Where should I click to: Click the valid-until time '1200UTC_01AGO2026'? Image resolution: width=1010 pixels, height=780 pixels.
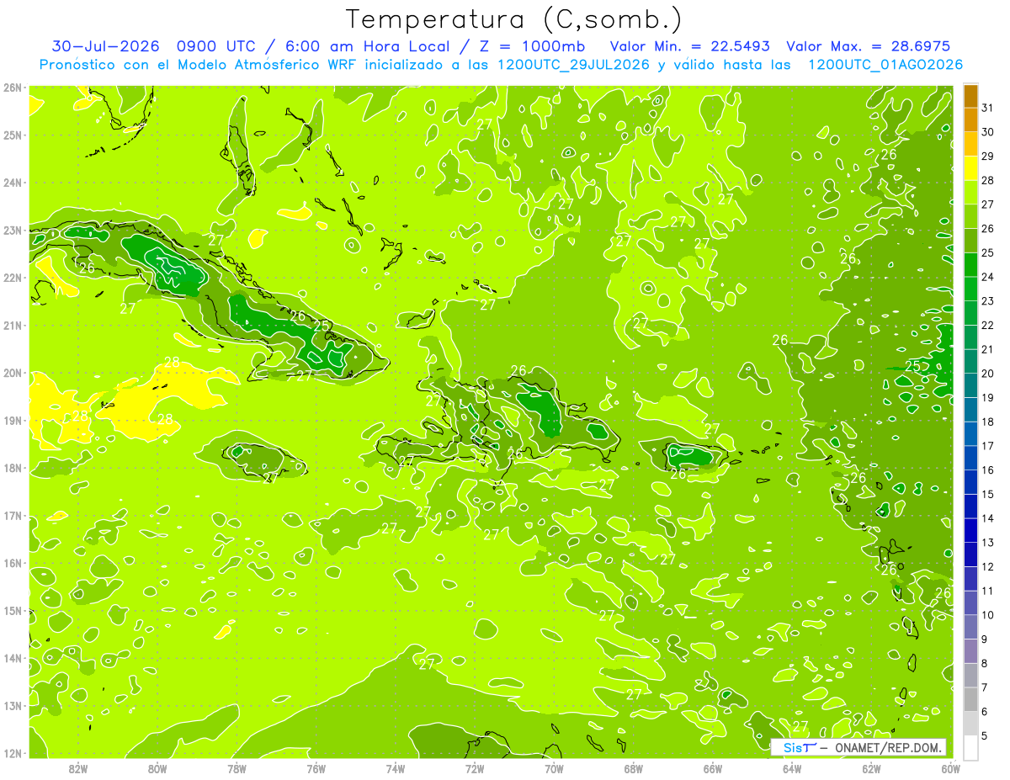pos(885,65)
